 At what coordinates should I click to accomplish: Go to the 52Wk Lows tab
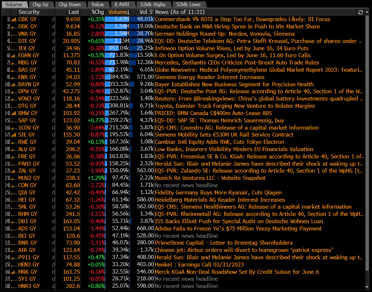(188, 4)
